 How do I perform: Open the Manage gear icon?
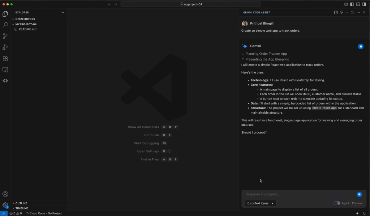5,205
